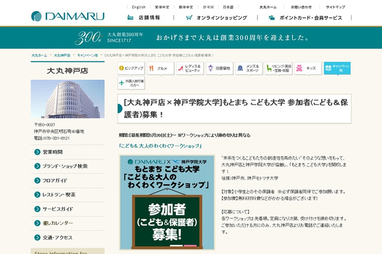Click the もとまち こども大学 workshop poster image
The width and height of the screenshot is (382, 254).
167,202
